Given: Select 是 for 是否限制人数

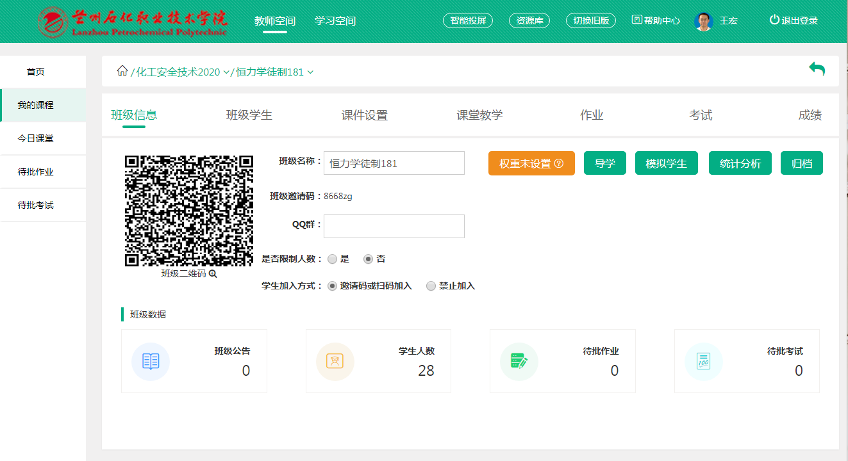Looking at the screenshot, I should 332,259.
